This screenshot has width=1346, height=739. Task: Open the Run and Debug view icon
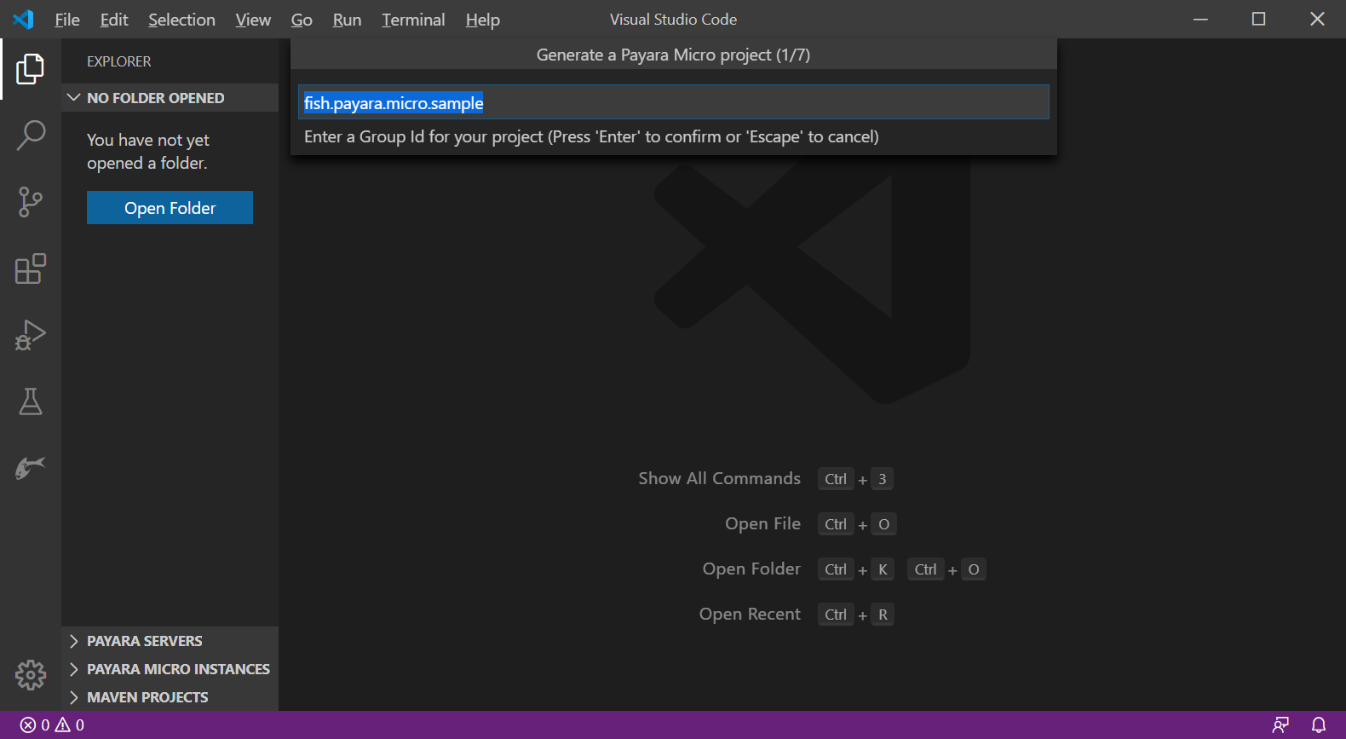click(31, 335)
